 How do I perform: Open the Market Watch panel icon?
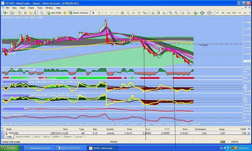(20, 13)
